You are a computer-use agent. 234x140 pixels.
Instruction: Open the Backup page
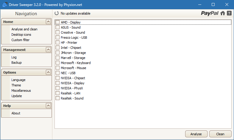coord(16,63)
